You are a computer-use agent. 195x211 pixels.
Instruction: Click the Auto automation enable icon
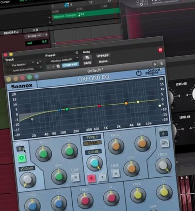pyautogui.click(x=87, y=57)
